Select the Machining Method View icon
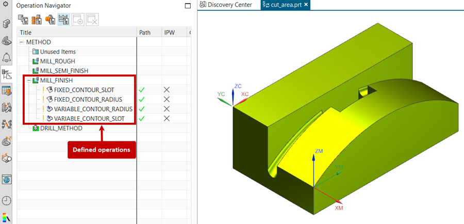 pos(63,20)
